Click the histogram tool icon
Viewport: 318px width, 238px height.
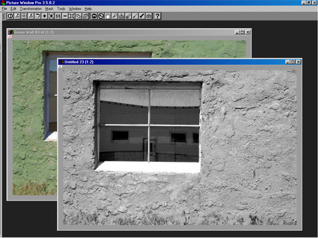click(121, 16)
